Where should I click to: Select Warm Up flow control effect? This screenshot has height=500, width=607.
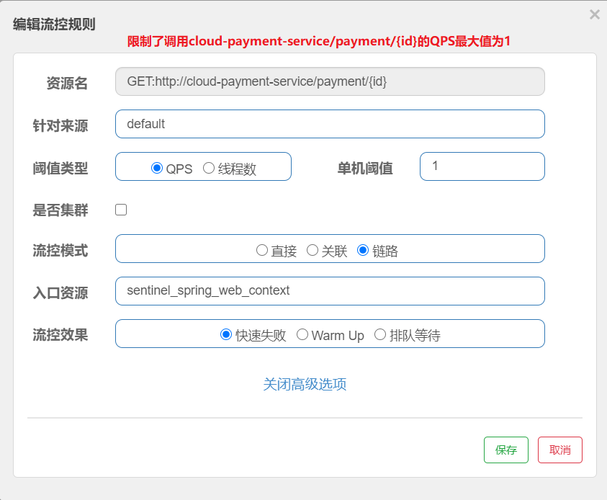(302, 334)
